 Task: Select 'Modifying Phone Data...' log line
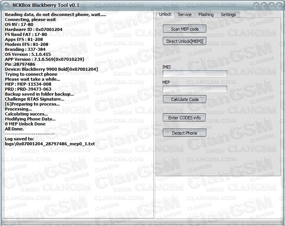click(x=30, y=119)
